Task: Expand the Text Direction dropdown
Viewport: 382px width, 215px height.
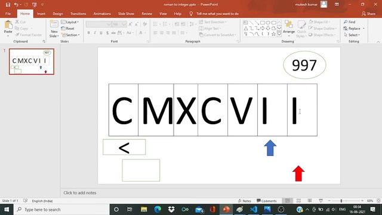Action: [212, 22]
